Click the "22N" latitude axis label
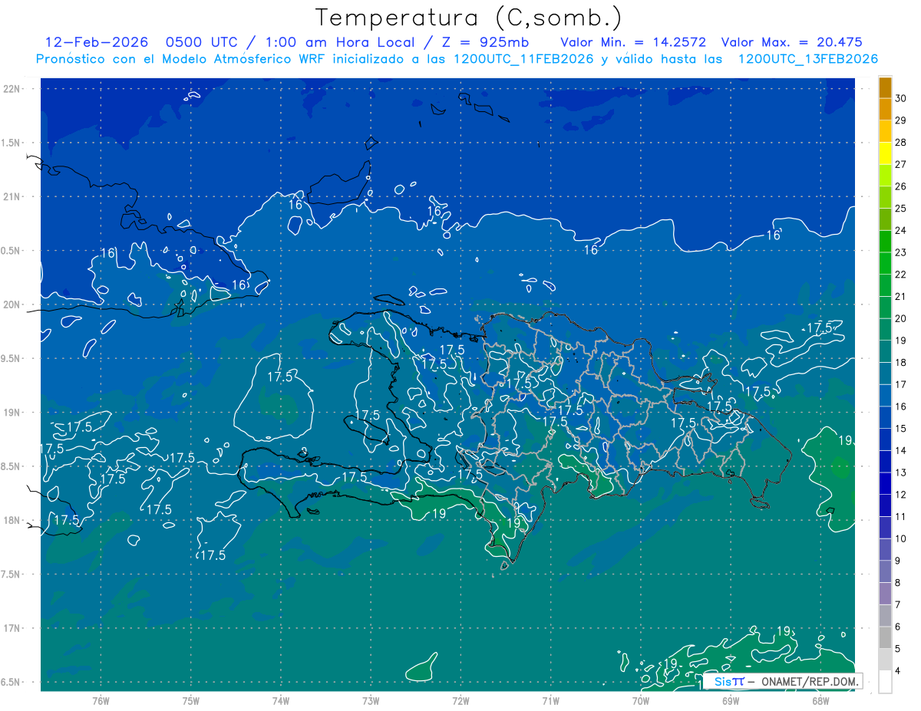Viewport: 921px width, 711px height. pos(12,89)
